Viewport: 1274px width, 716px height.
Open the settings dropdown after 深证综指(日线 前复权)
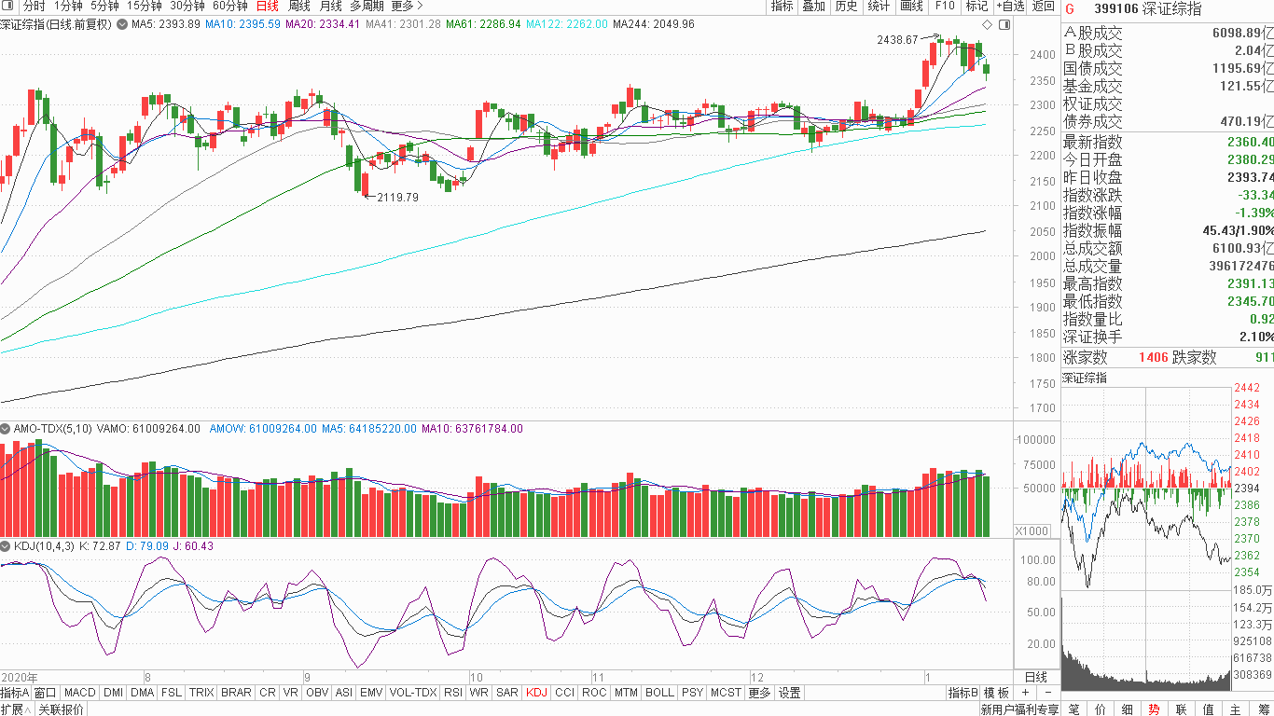(x=120, y=24)
